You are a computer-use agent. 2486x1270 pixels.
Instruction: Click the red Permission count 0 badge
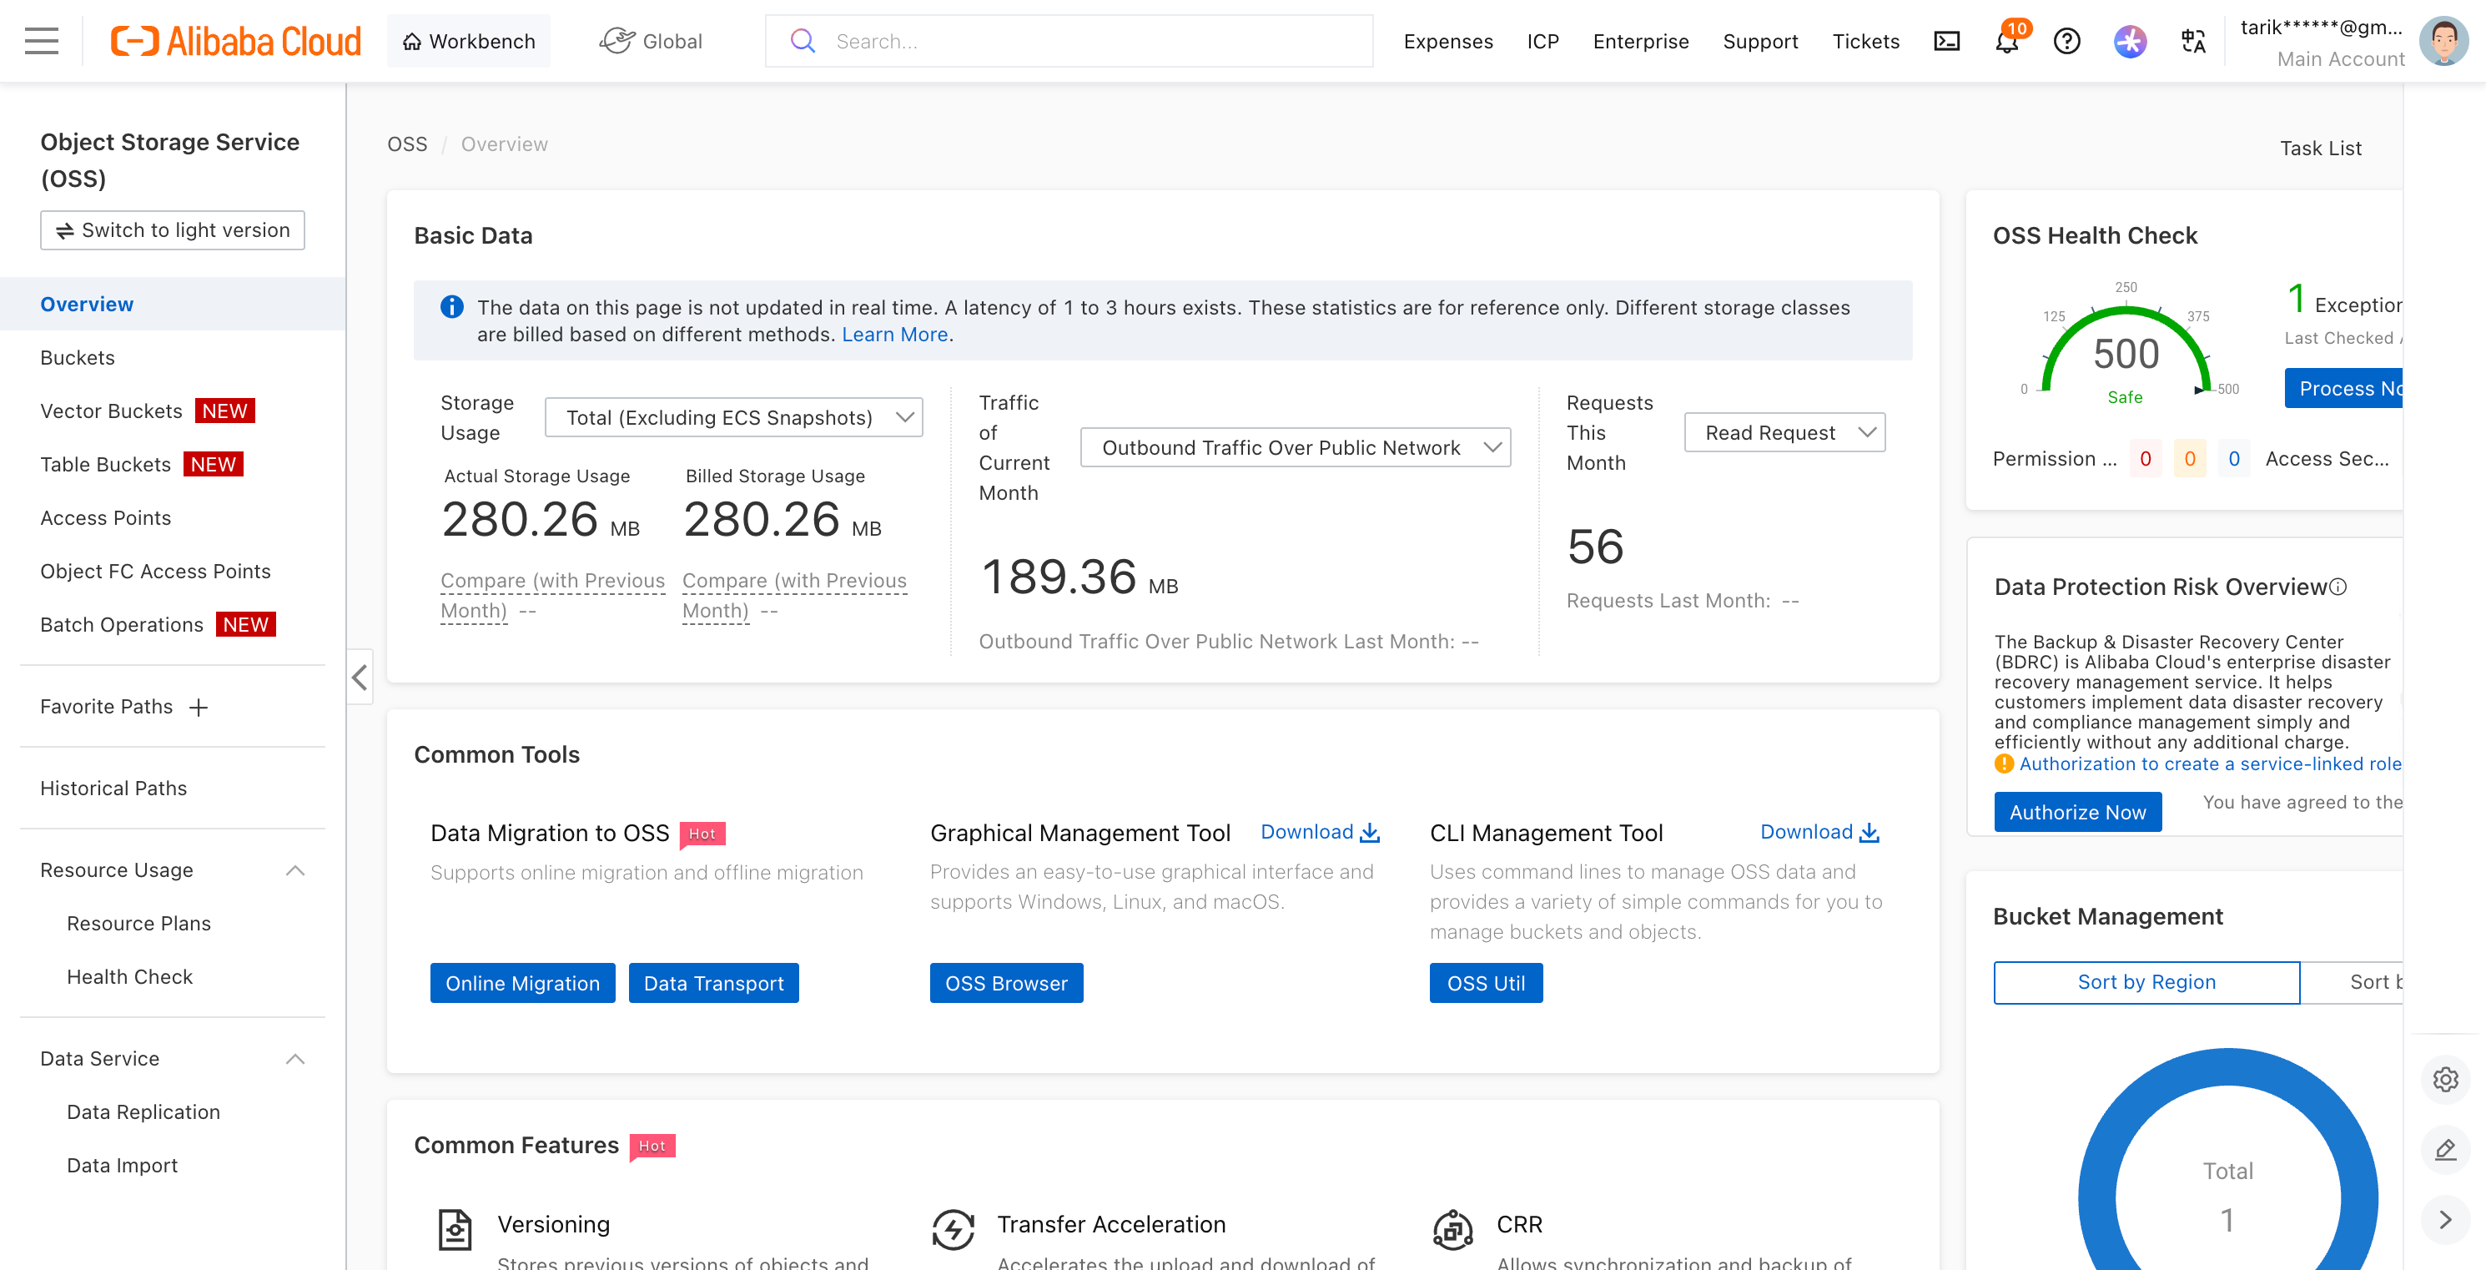coord(2144,458)
